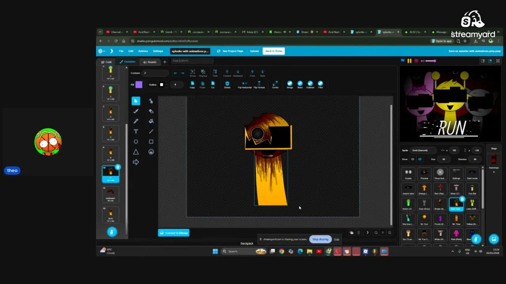Click the Back to Home button
The image size is (506, 284).
(274, 51)
